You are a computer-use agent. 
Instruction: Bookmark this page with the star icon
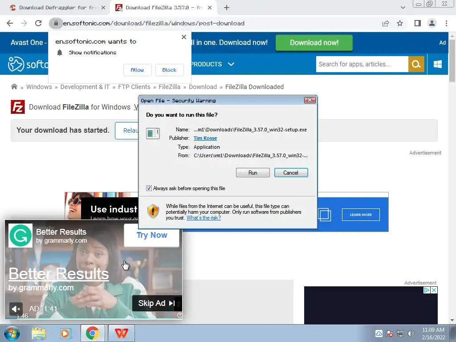400,23
